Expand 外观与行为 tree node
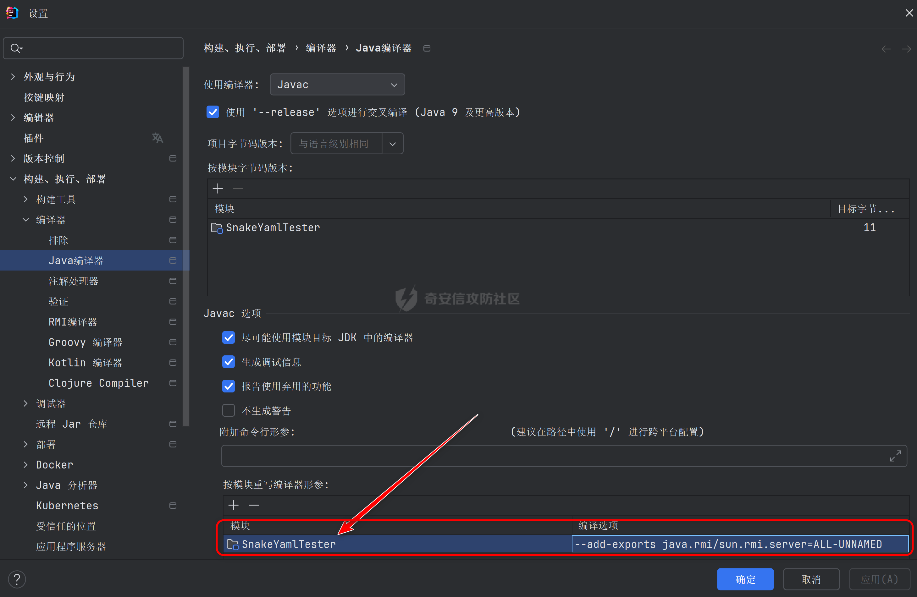Image resolution: width=917 pixels, height=597 pixels. pos(13,77)
